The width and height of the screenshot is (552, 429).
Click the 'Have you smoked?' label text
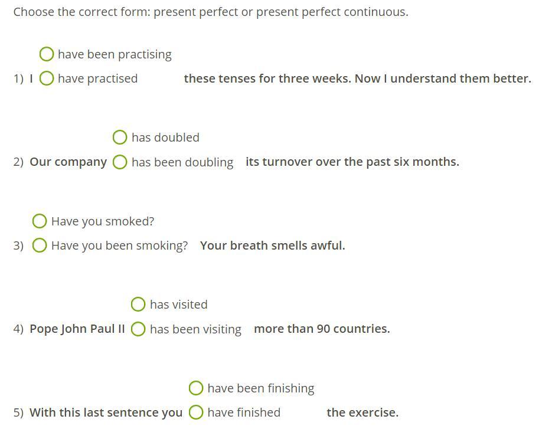pos(103,221)
